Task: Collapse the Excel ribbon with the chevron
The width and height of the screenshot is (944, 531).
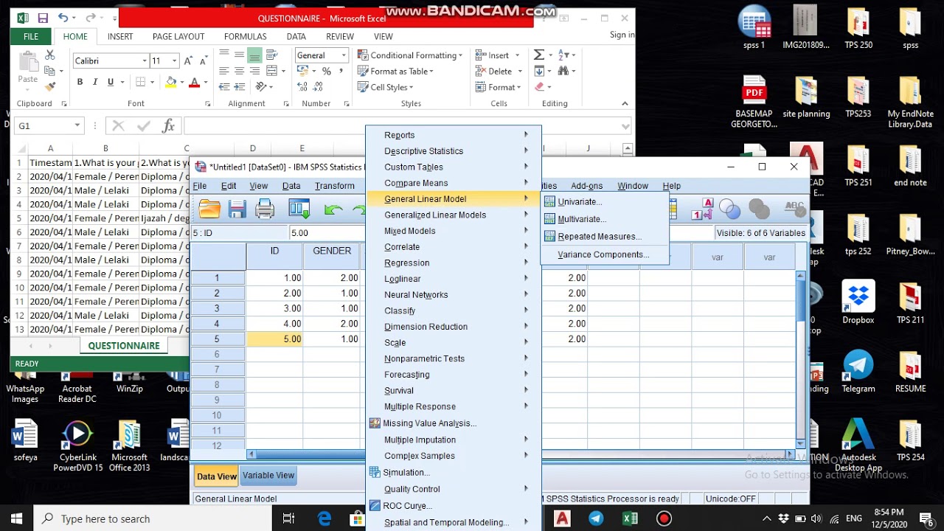Action: tap(625, 103)
